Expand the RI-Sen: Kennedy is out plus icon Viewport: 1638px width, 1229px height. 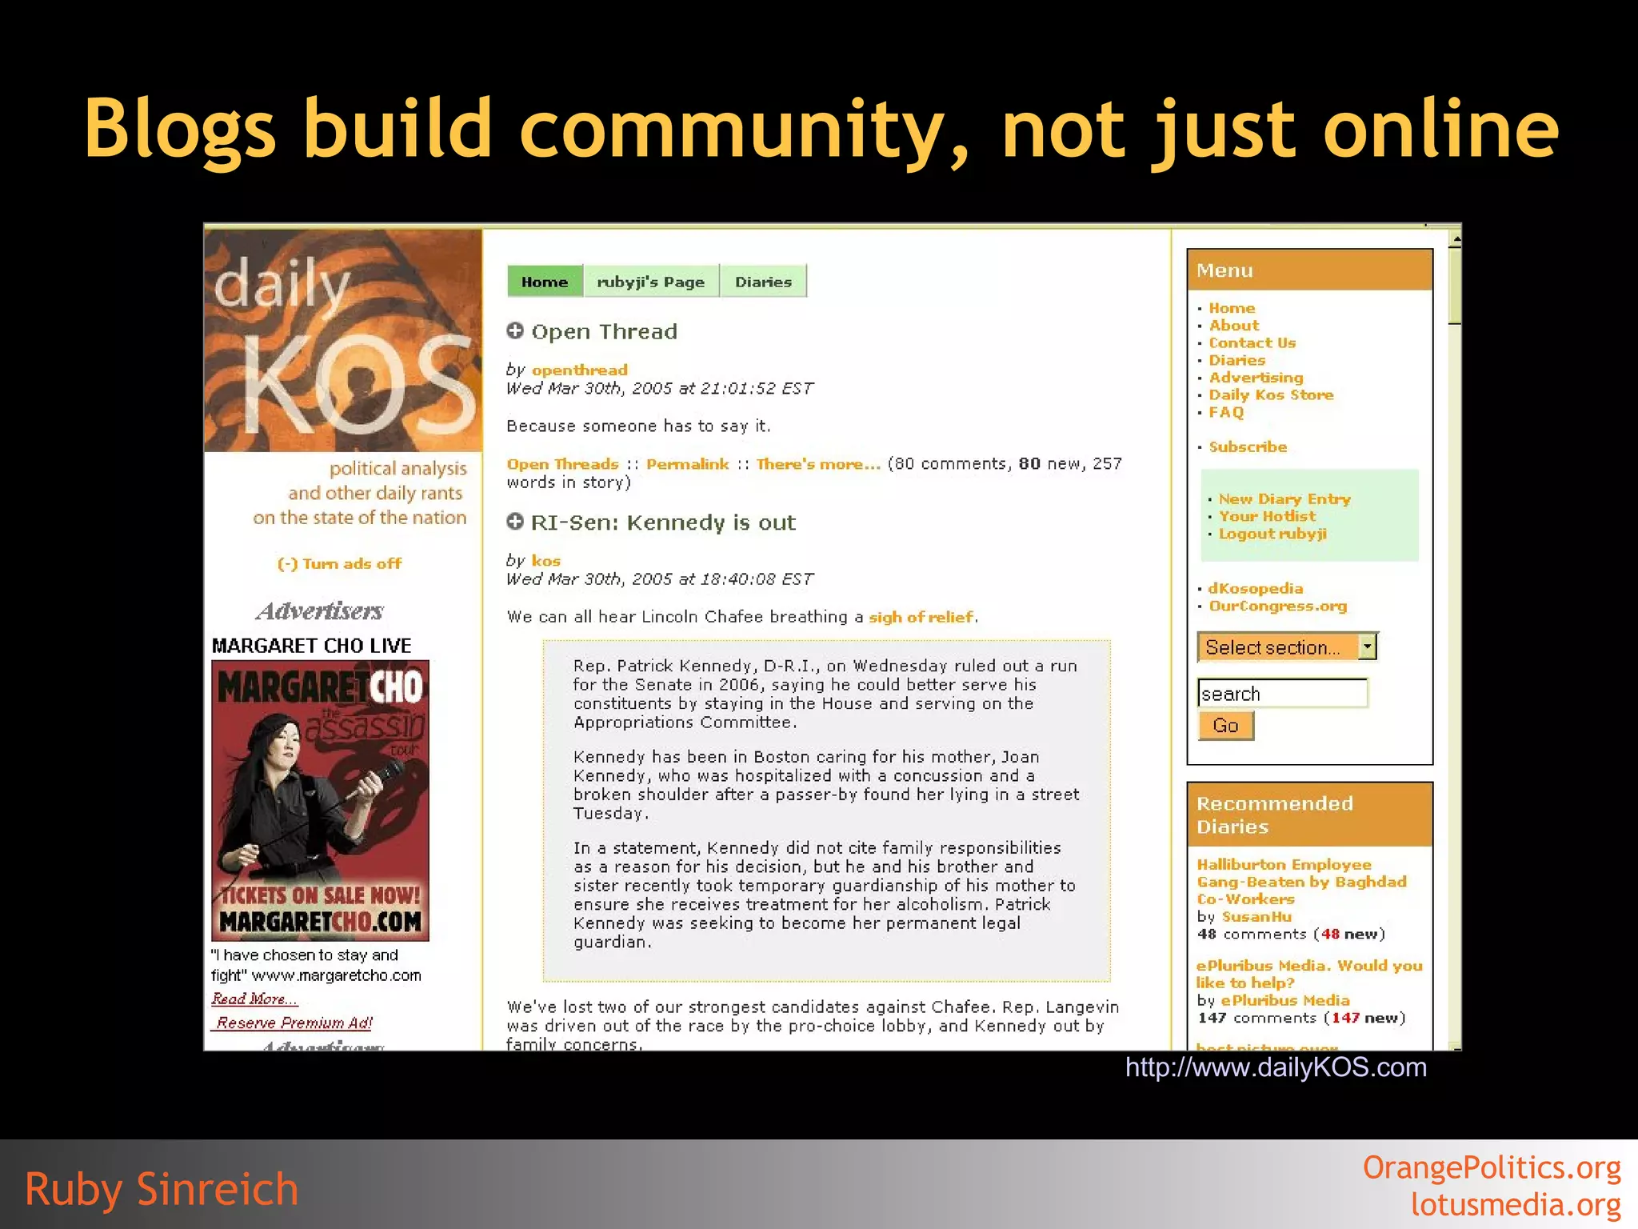click(515, 522)
